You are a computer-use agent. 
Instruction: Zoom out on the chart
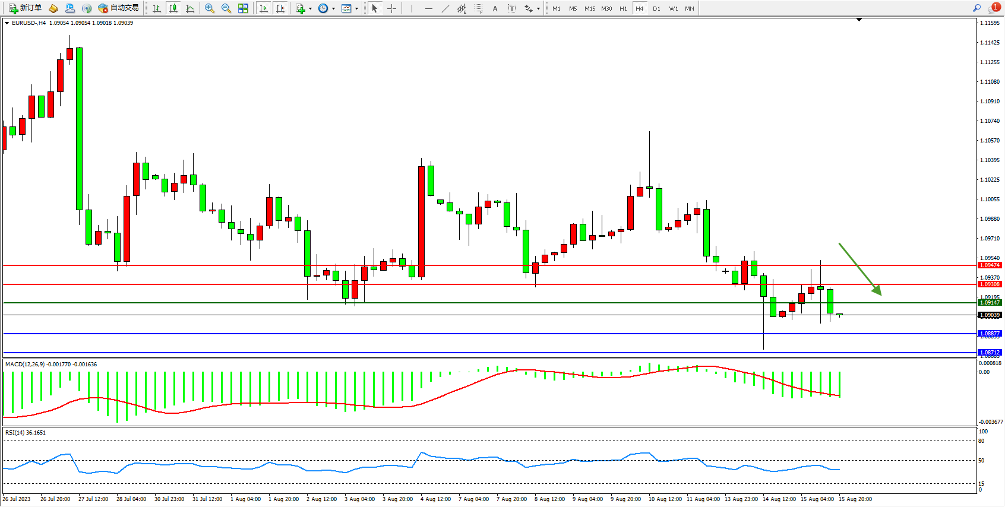point(226,8)
